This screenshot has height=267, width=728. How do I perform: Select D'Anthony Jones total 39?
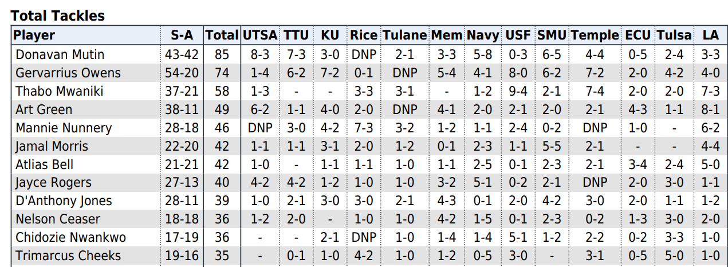click(x=222, y=201)
